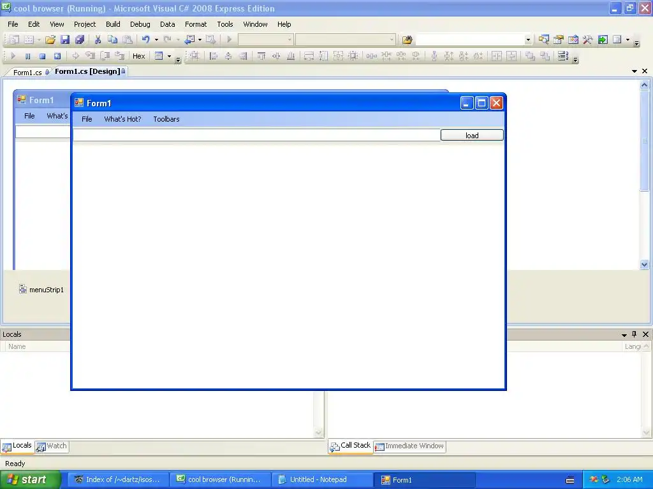Switch to Index of /~dartz taskbar item
This screenshot has height=489, width=653.
[118, 479]
